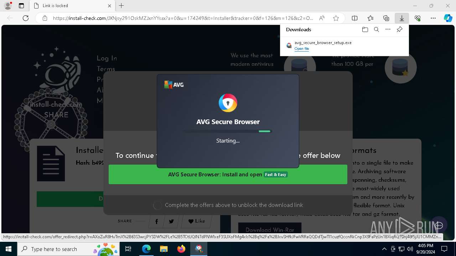Open File Explorer from taskbar
Image resolution: width=456 pixels, height=256 pixels.
coord(164,249)
